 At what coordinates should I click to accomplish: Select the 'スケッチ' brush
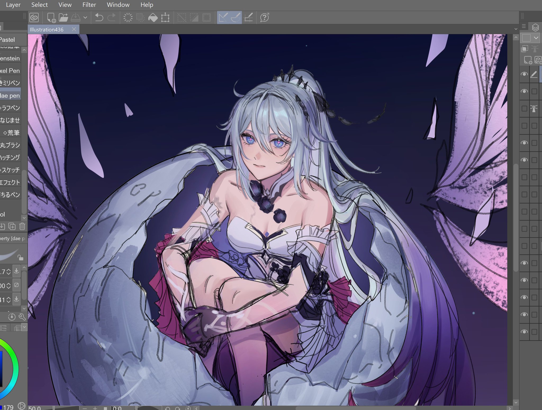(10, 170)
